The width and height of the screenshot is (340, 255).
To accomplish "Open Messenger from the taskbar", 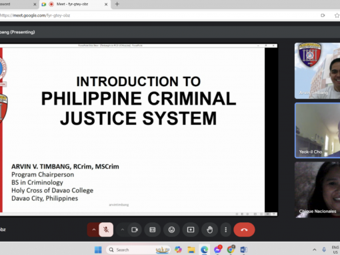I will 217,250.
